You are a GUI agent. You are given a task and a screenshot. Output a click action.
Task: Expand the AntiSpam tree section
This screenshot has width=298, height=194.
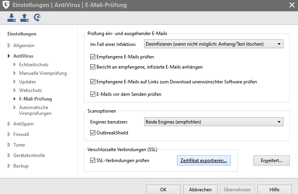point(9,124)
